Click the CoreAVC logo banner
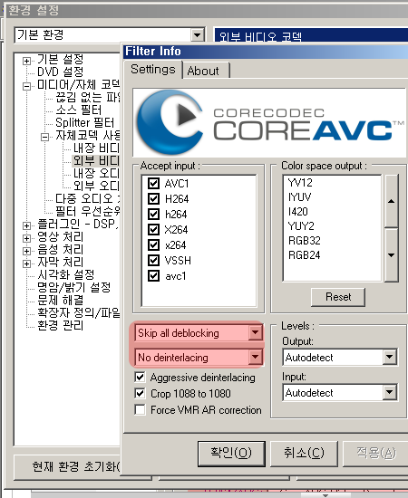The width and height of the screenshot is (408, 498). tap(269, 122)
